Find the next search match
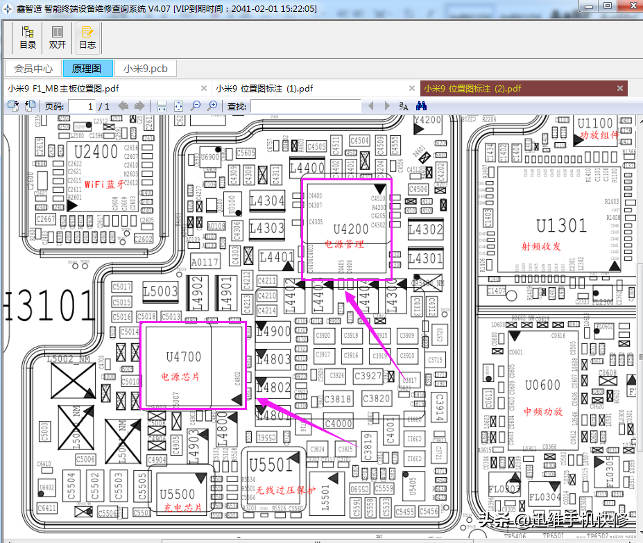643x543 pixels. click(387, 106)
